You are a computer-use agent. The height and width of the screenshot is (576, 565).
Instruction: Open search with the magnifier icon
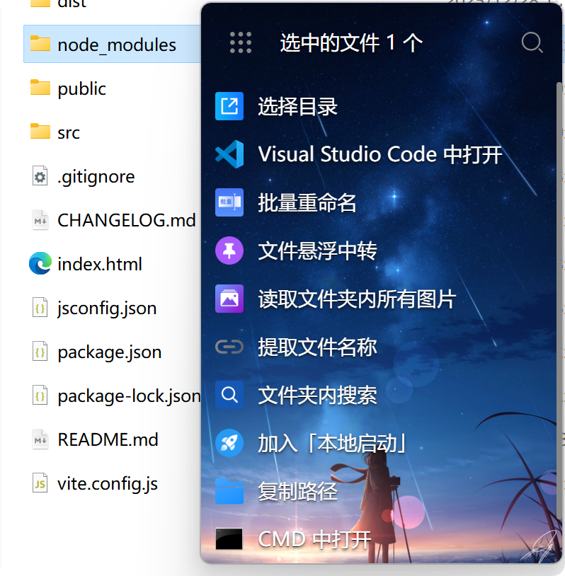point(532,42)
